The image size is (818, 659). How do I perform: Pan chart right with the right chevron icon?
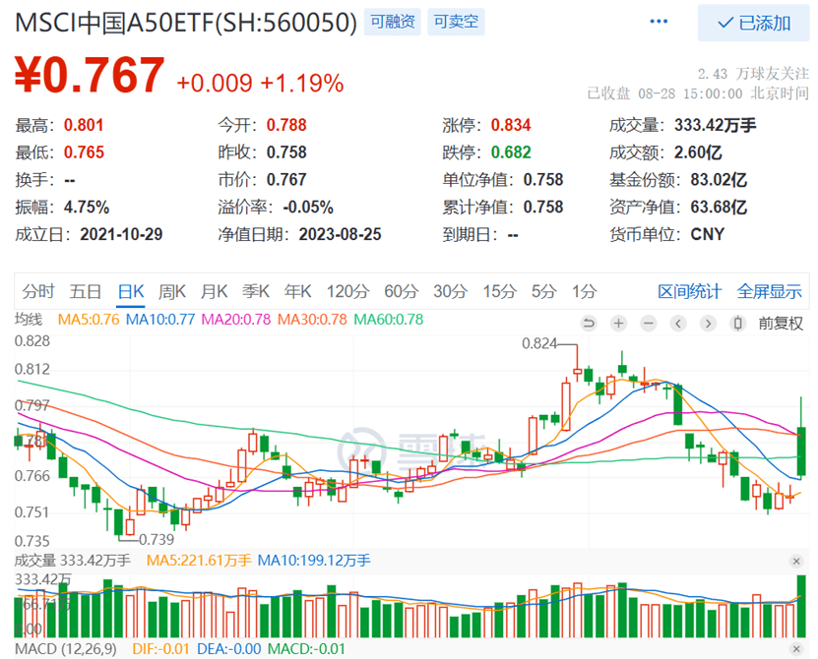click(x=707, y=323)
